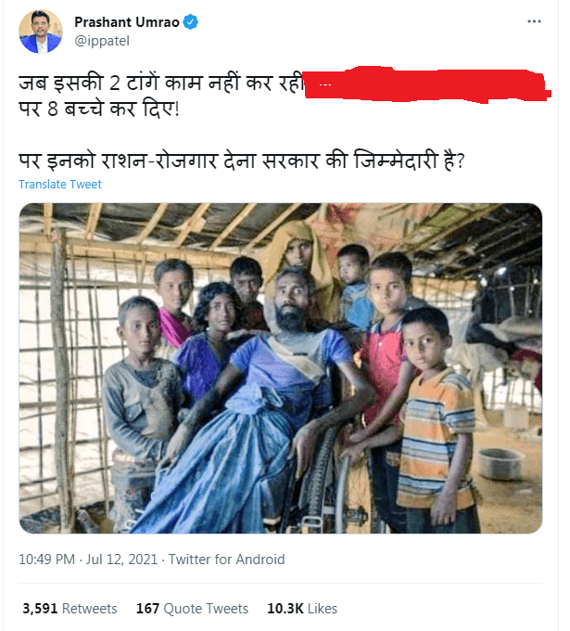View the 167 Quote Tweets
This screenshot has width=570, height=631.
(x=192, y=609)
